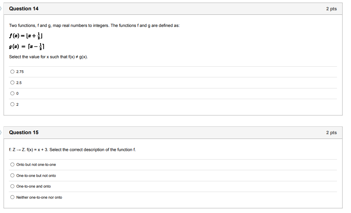Click the f(x) floor formula
This screenshot has width=351, height=213.
coord(26,36)
